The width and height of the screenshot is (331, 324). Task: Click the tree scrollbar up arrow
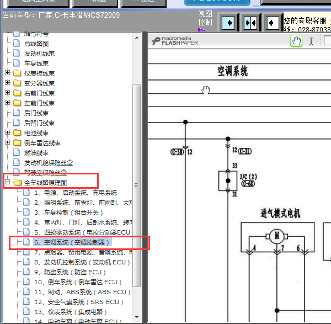click(x=137, y=38)
